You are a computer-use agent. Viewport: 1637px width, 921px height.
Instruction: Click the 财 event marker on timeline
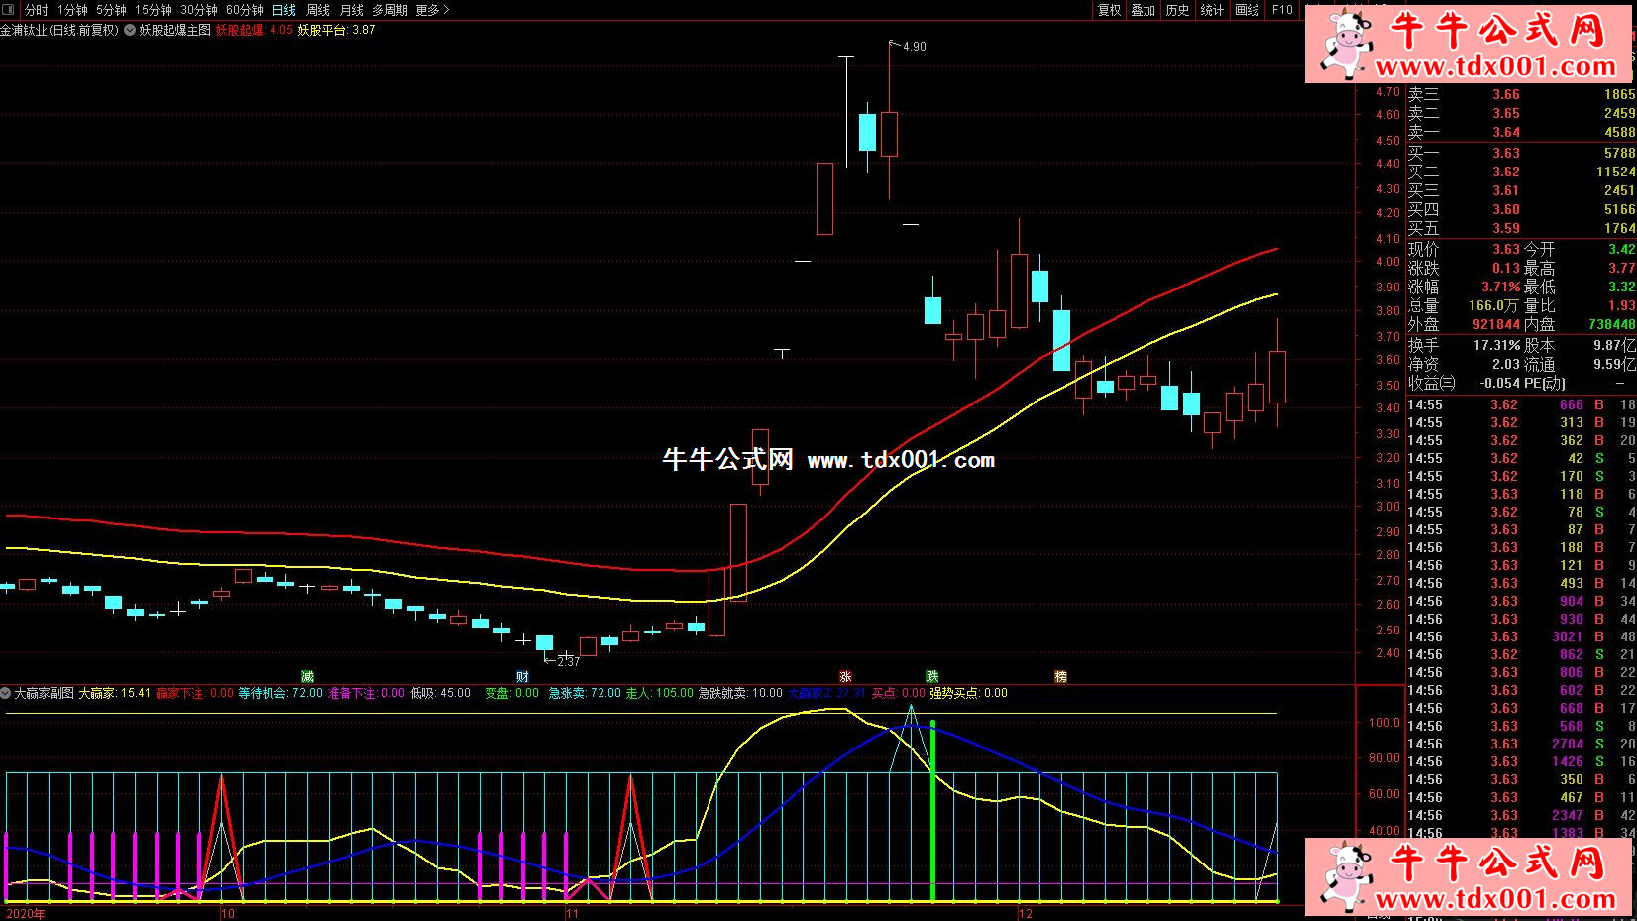click(x=522, y=676)
